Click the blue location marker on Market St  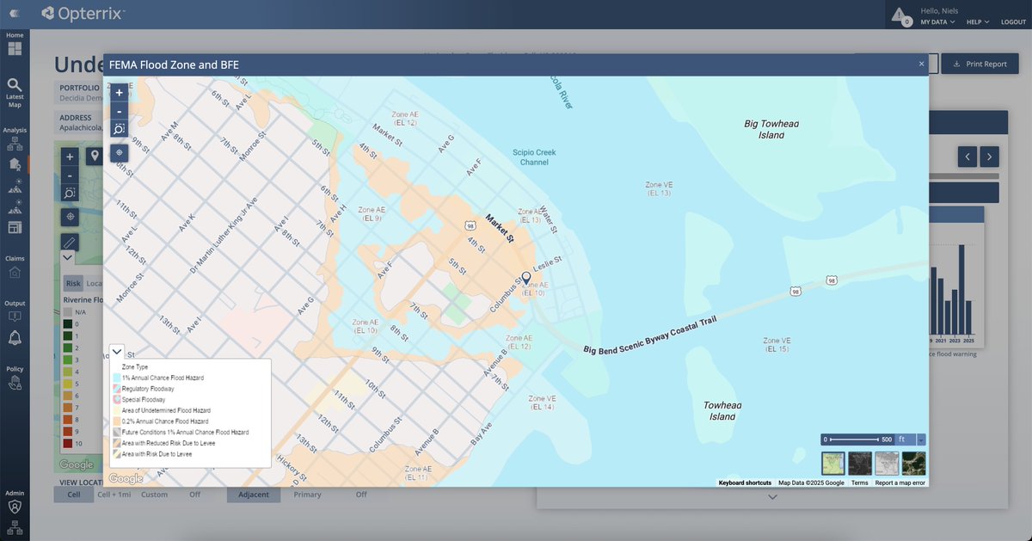click(526, 278)
